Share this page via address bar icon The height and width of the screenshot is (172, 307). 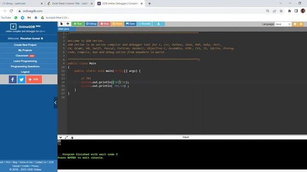[274, 11]
